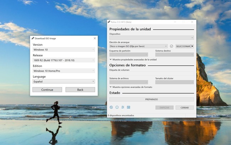Click the EMPEZAR button
Image resolution: width=231 pixels, height=145 pixels.
tap(165, 107)
